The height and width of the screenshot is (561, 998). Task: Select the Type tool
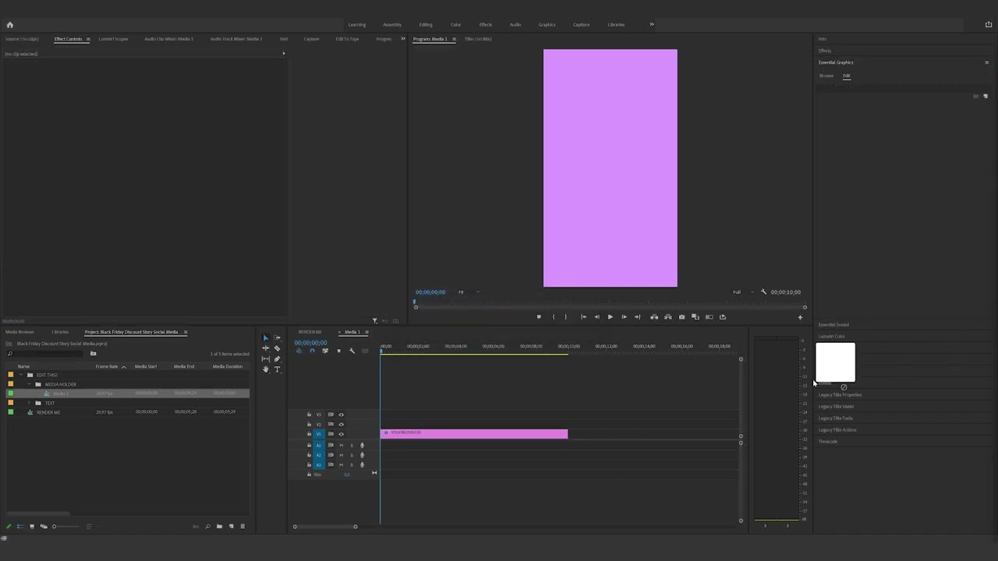click(277, 369)
